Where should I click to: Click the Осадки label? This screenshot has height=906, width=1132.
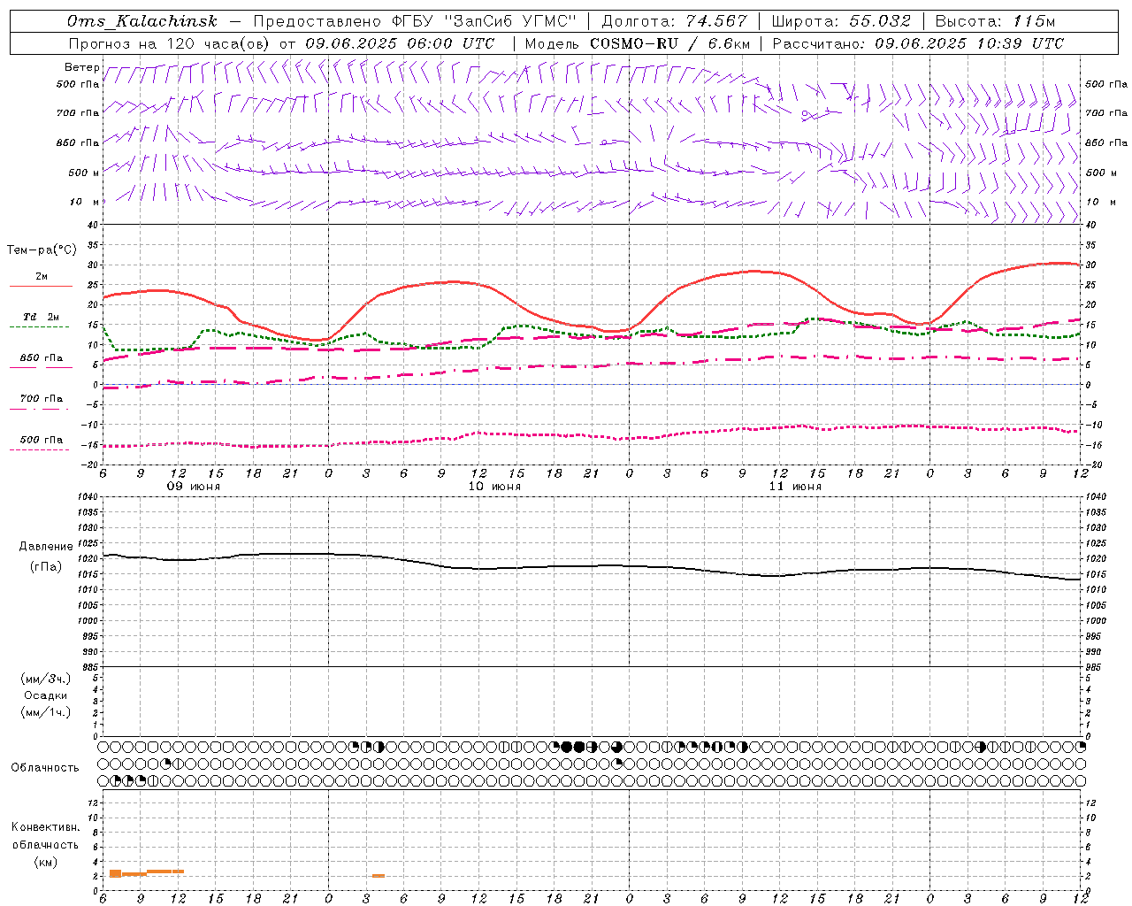coord(46,695)
